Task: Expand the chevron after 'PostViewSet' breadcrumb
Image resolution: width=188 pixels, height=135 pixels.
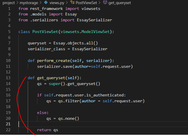Action: 100,3
